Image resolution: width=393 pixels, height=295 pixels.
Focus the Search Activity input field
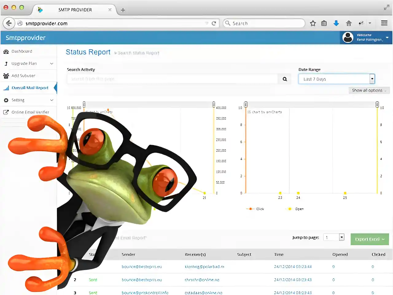[x=173, y=79]
